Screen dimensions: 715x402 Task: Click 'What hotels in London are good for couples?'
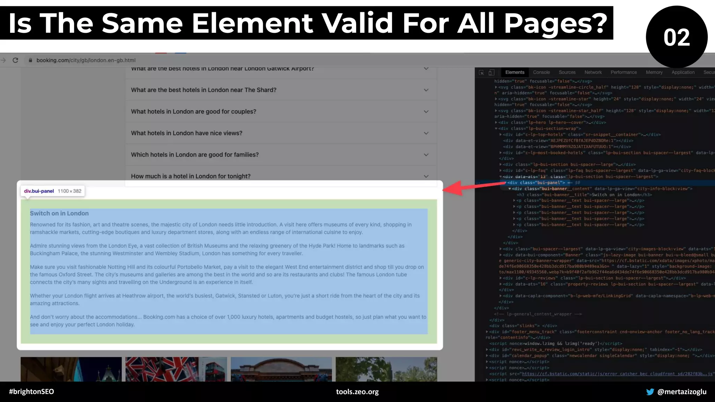pyautogui.click(x=193, y=112)
